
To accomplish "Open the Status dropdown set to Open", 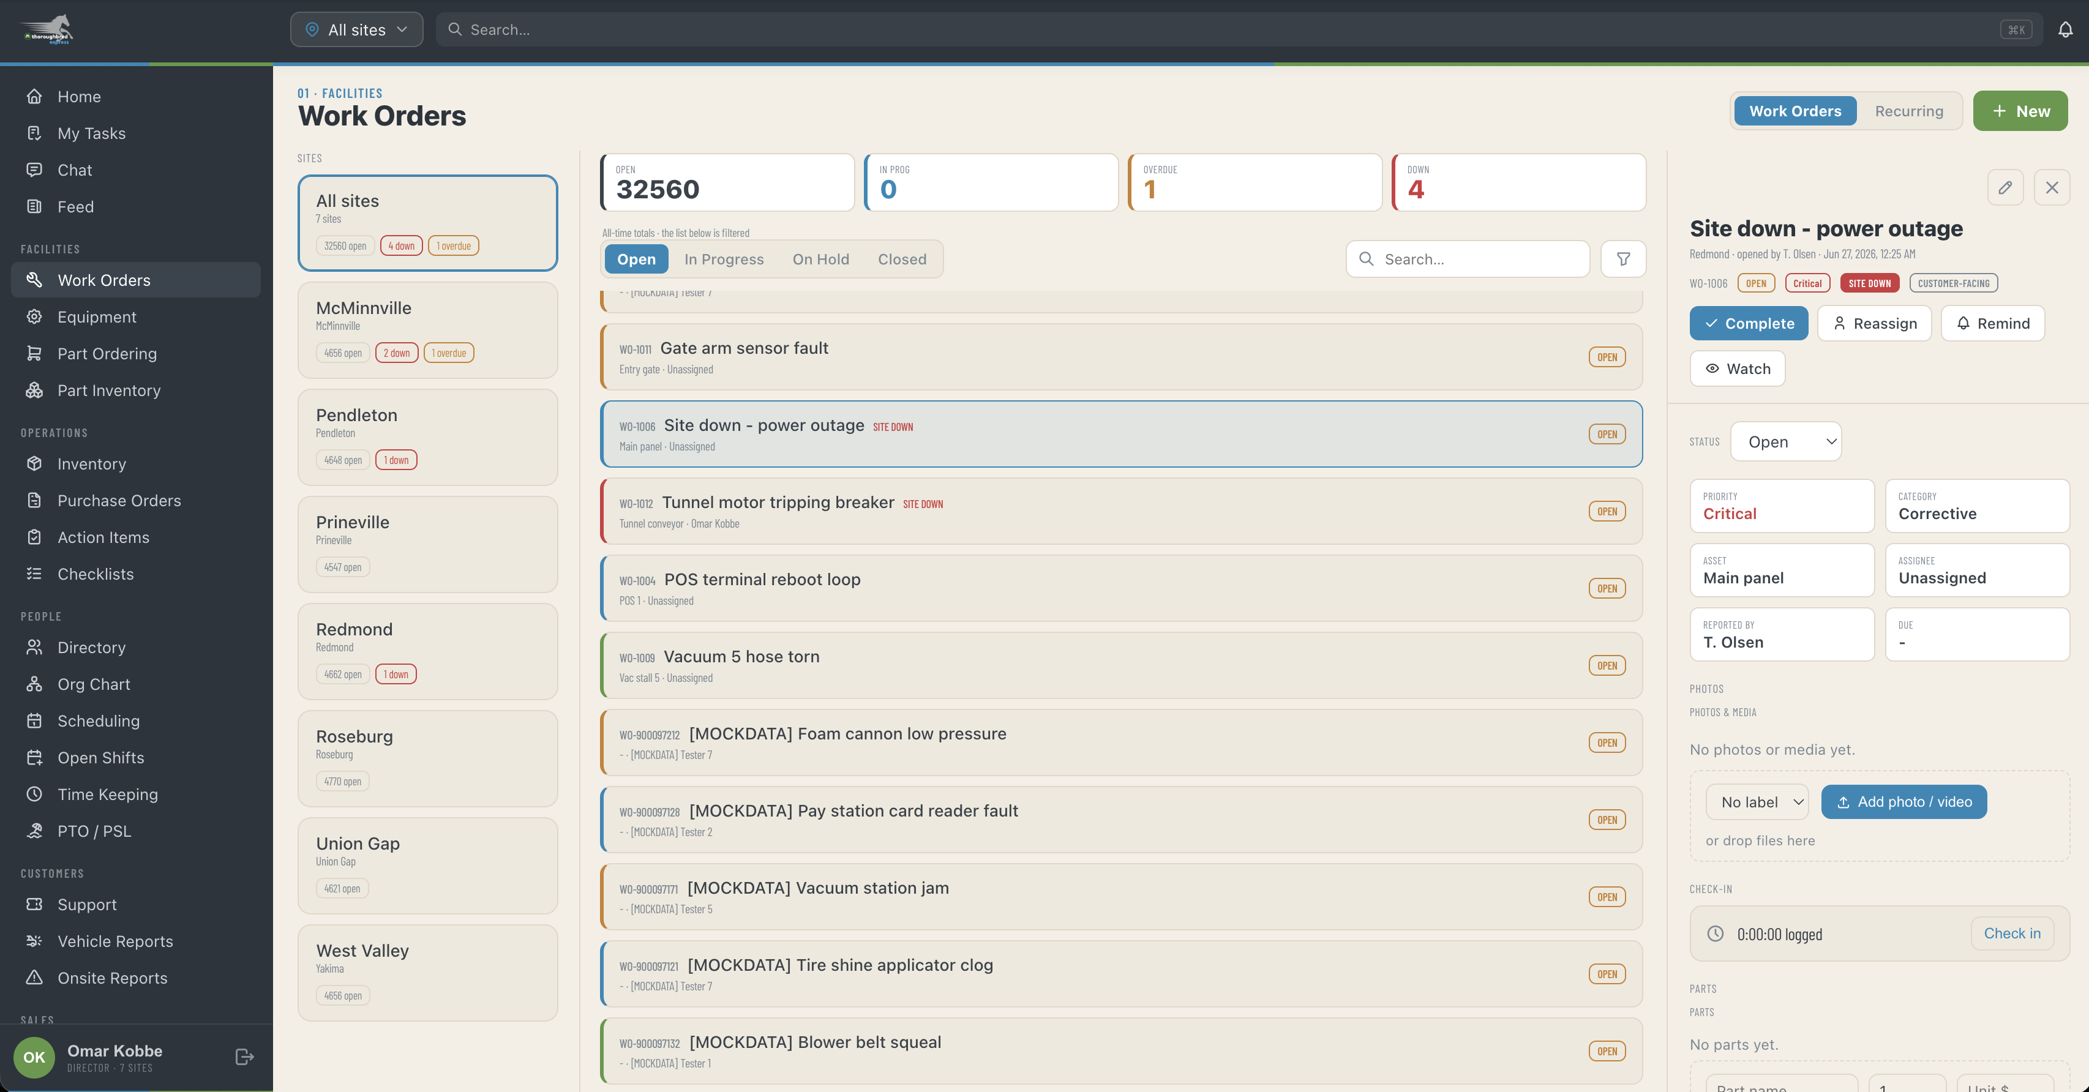I will pos(1786,442).
